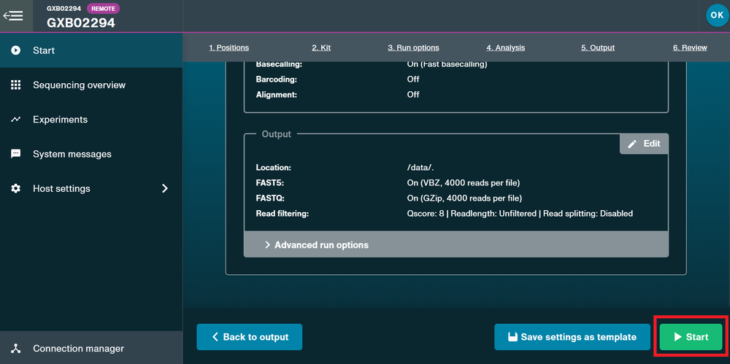Open step 3. Run options
Viewport: 730px width, 364px height.
coord(413,47)
